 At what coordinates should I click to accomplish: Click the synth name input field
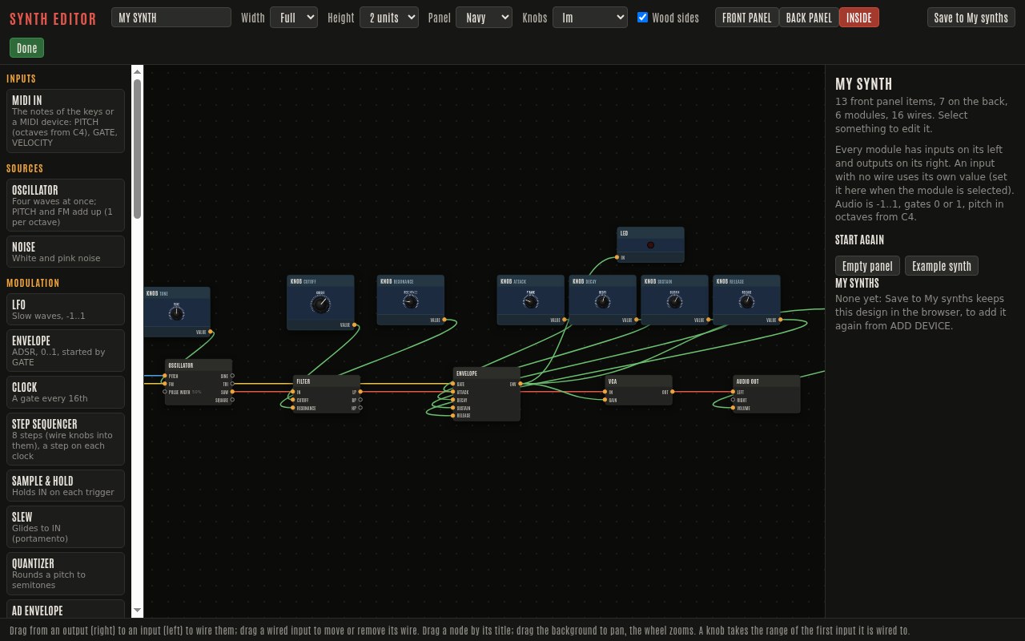pos(171,17)
